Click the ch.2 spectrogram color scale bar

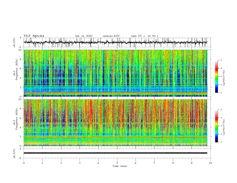[x=216, y=126]
